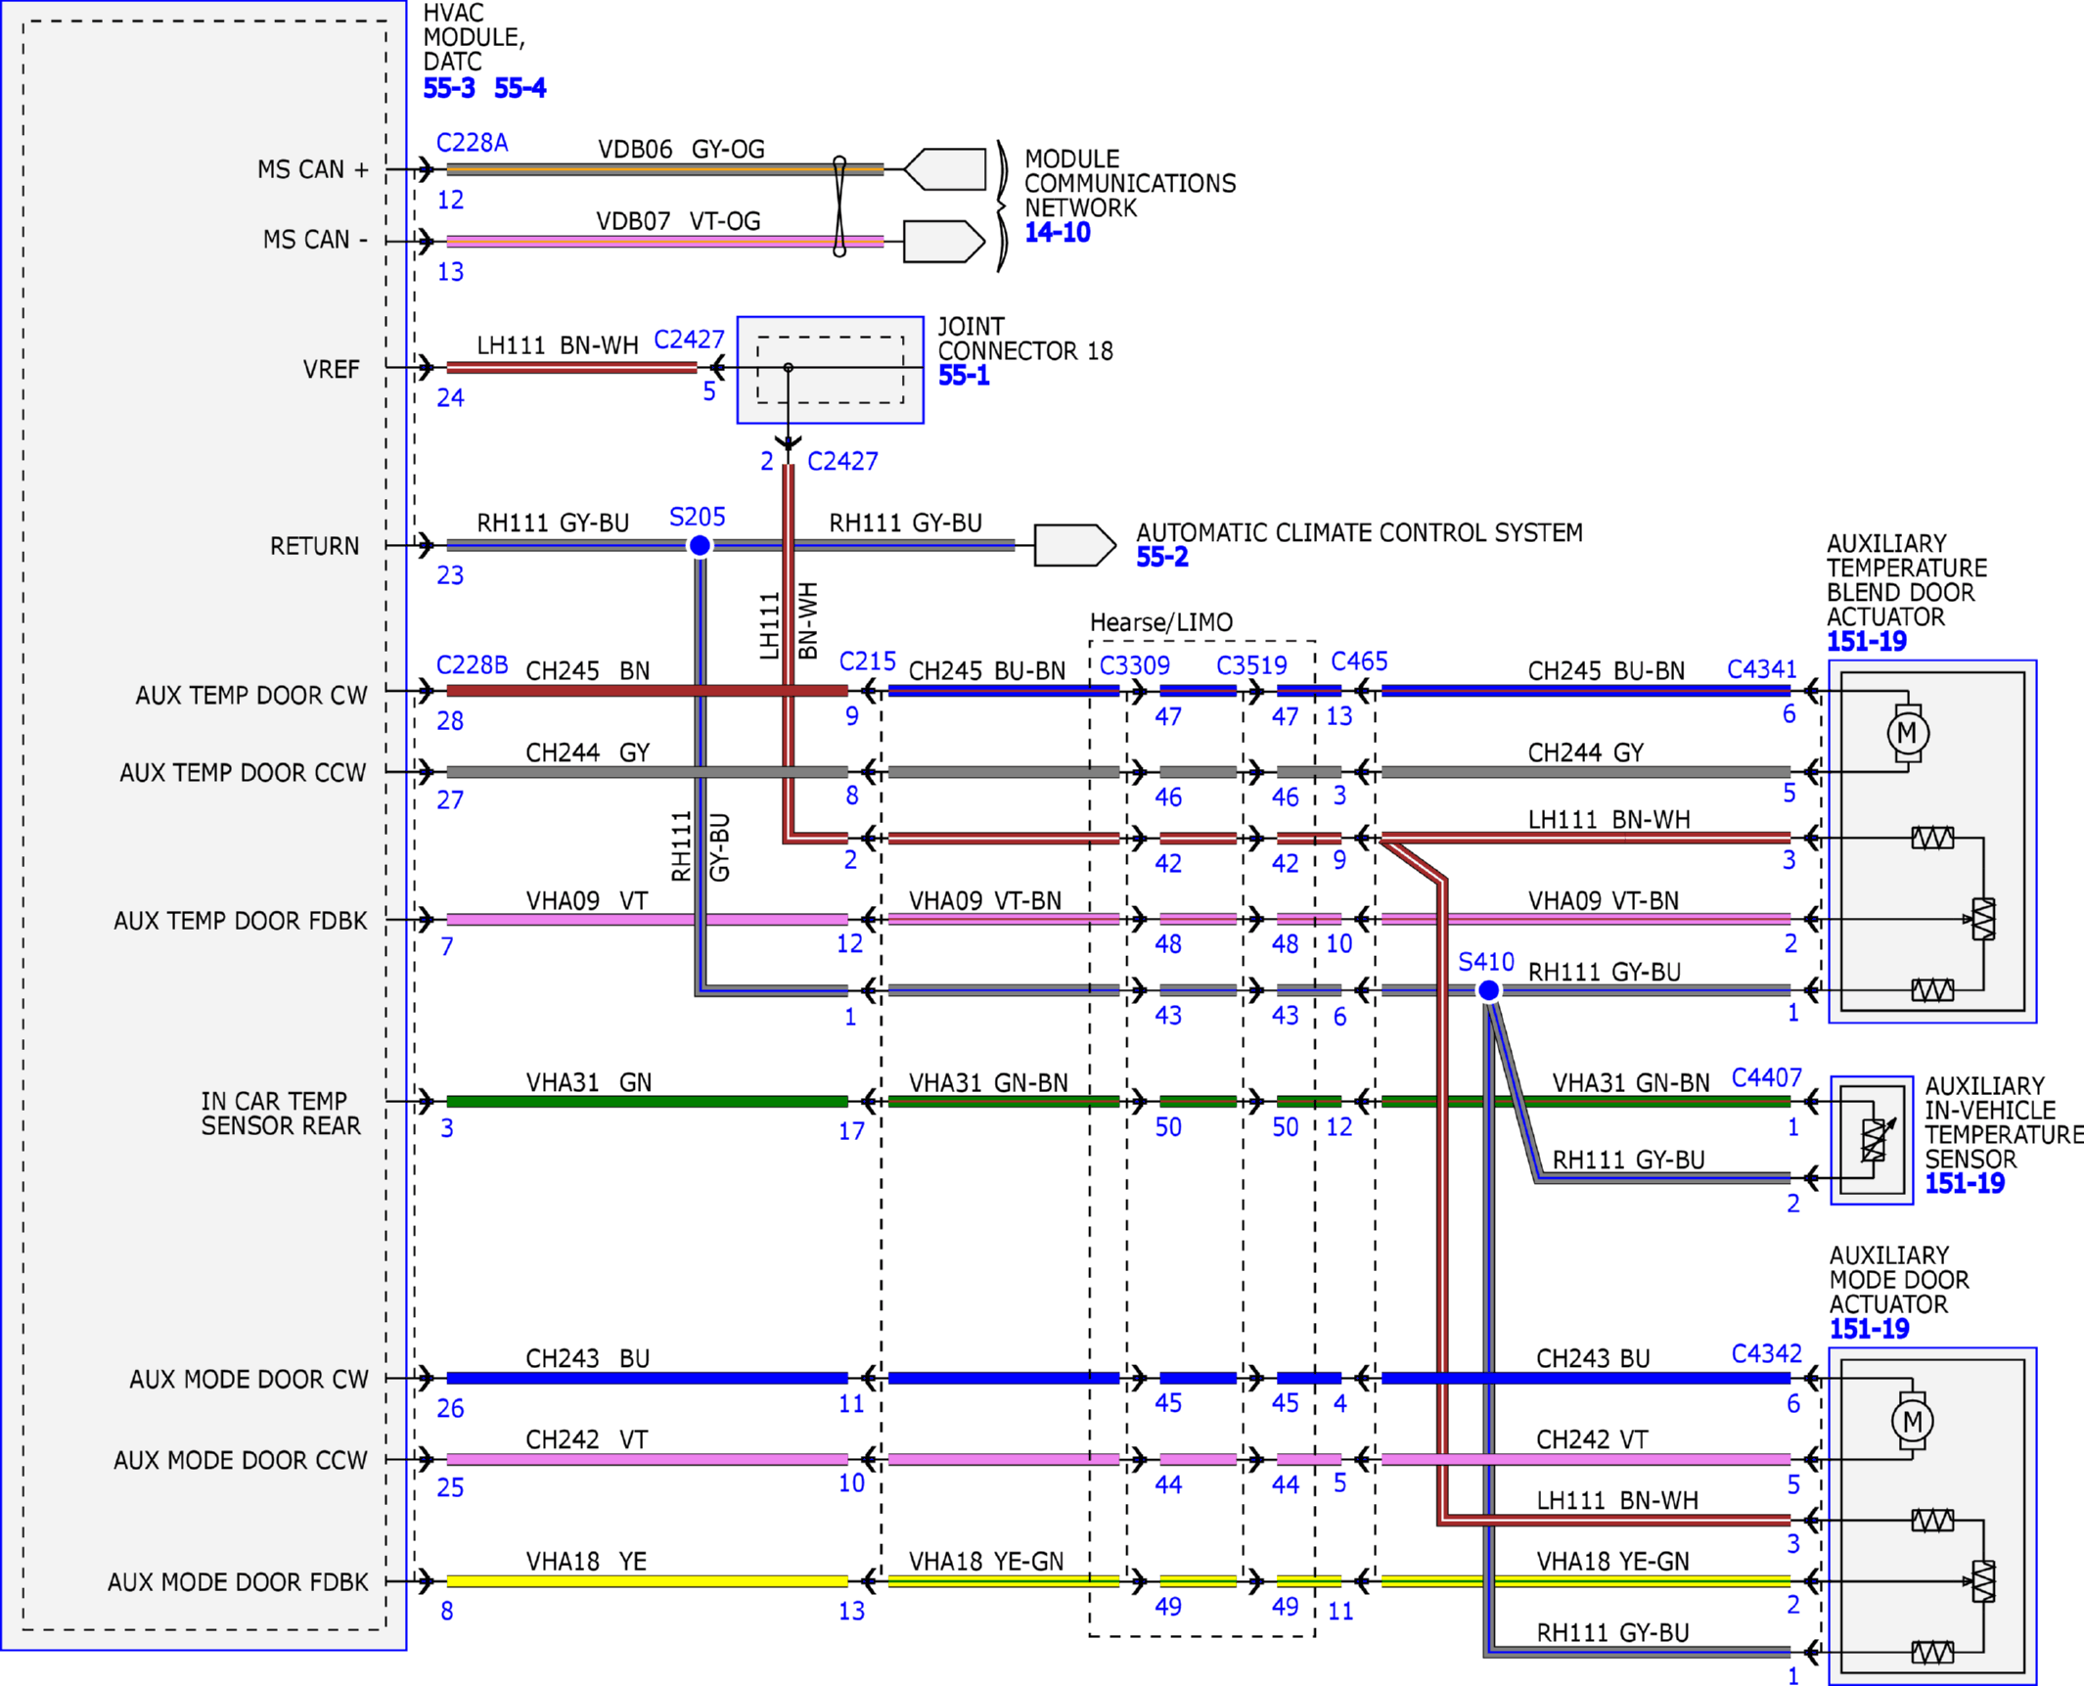The height and width of the screenshot is (1686, 2084).
Task: Open the 55-1 Joint Connector 18 link
Action: click(x=964, y=375)
